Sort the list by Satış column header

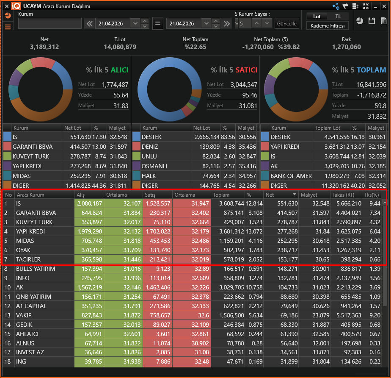[x=157, y=195]
